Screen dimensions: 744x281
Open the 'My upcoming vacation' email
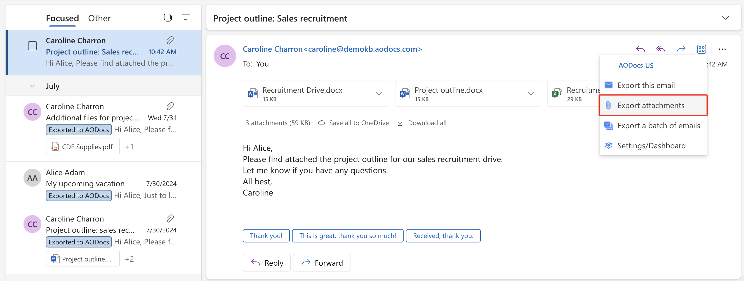103,185
